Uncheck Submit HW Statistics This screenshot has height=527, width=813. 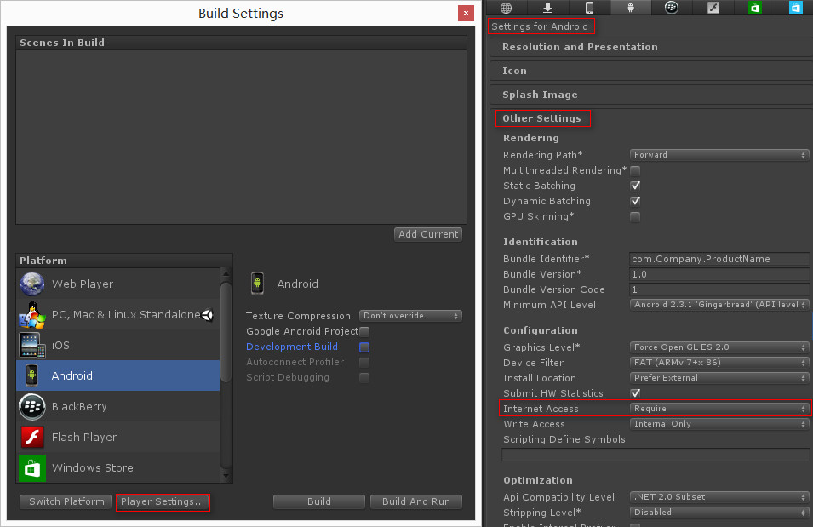(x=635, y=393)
